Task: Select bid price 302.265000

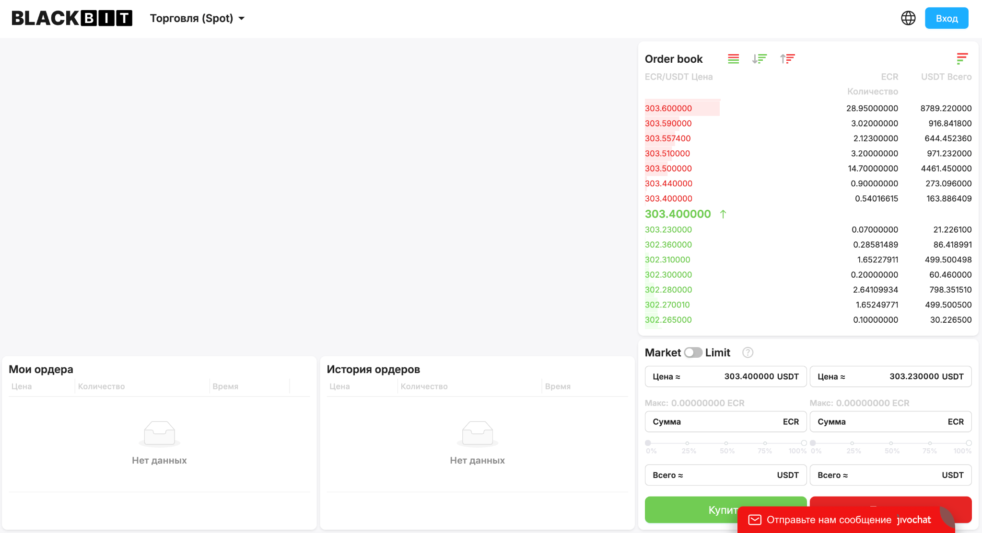Action: pos(668,320)
